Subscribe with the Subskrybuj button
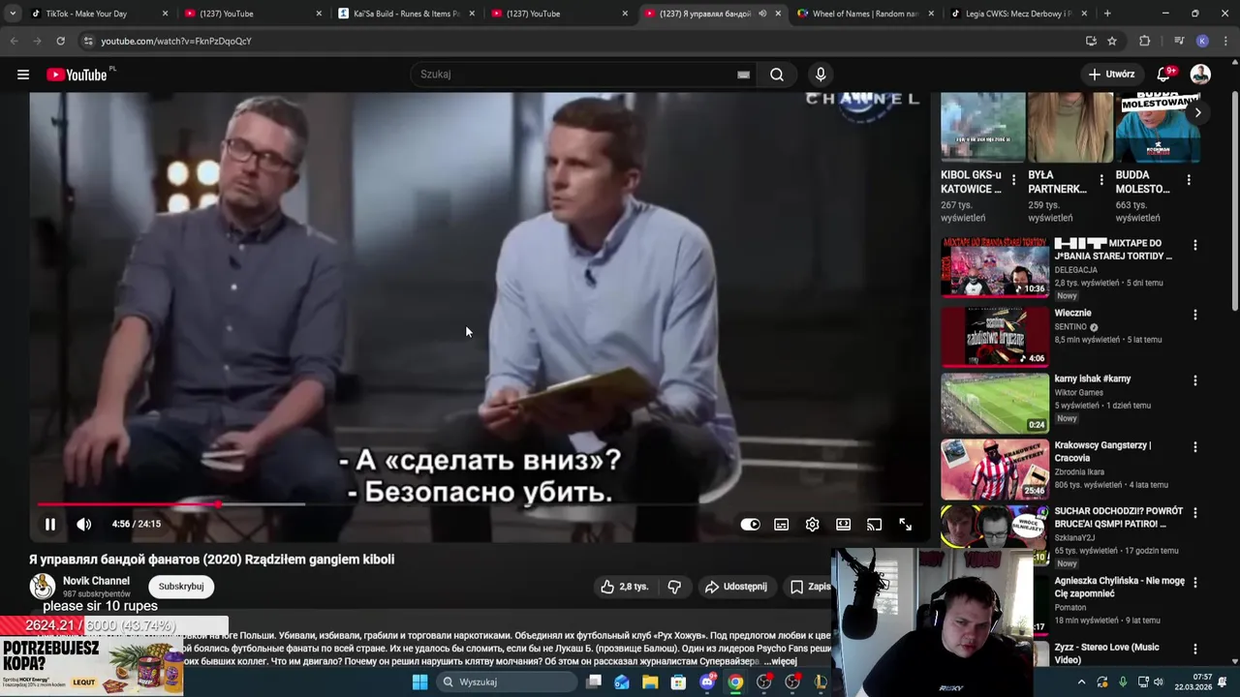The width and height of the screenshot is (1240, 697). tap(181, 587)
